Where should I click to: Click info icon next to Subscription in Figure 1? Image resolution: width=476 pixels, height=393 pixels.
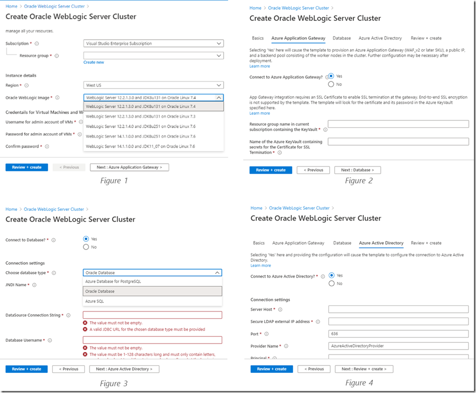tap(37, 43)
